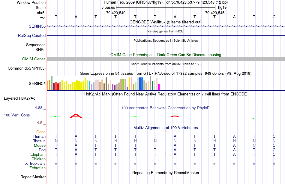The width and height of the screenshot is (285, 184).
Task: Click the RepeatMasker track label
Action: click(x=33, y=177)
